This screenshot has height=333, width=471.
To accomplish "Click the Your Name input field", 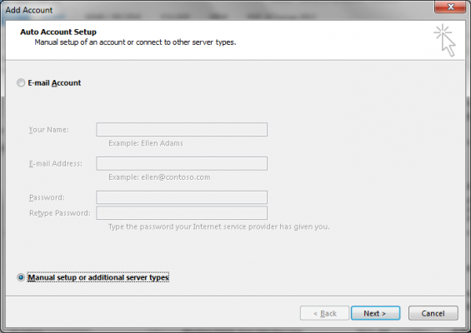I will [x=182, y=130].
